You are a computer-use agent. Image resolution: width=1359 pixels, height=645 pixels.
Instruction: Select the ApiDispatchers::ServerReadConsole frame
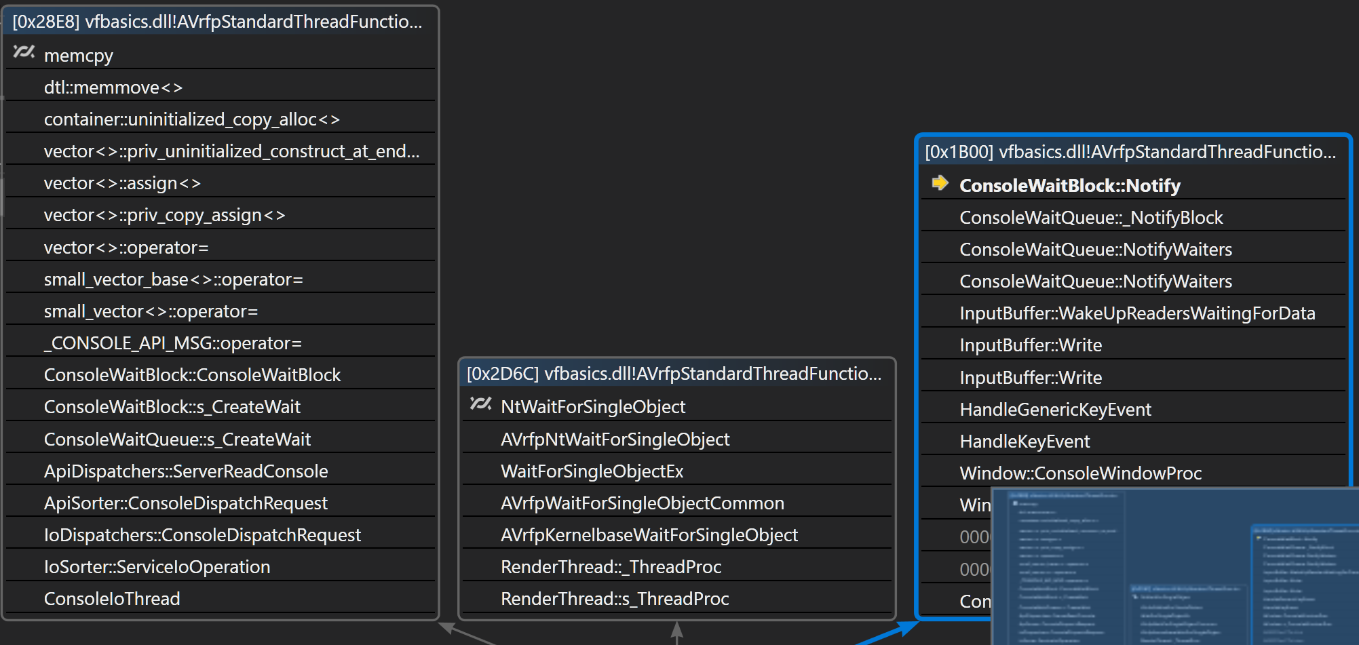point(221,471)
